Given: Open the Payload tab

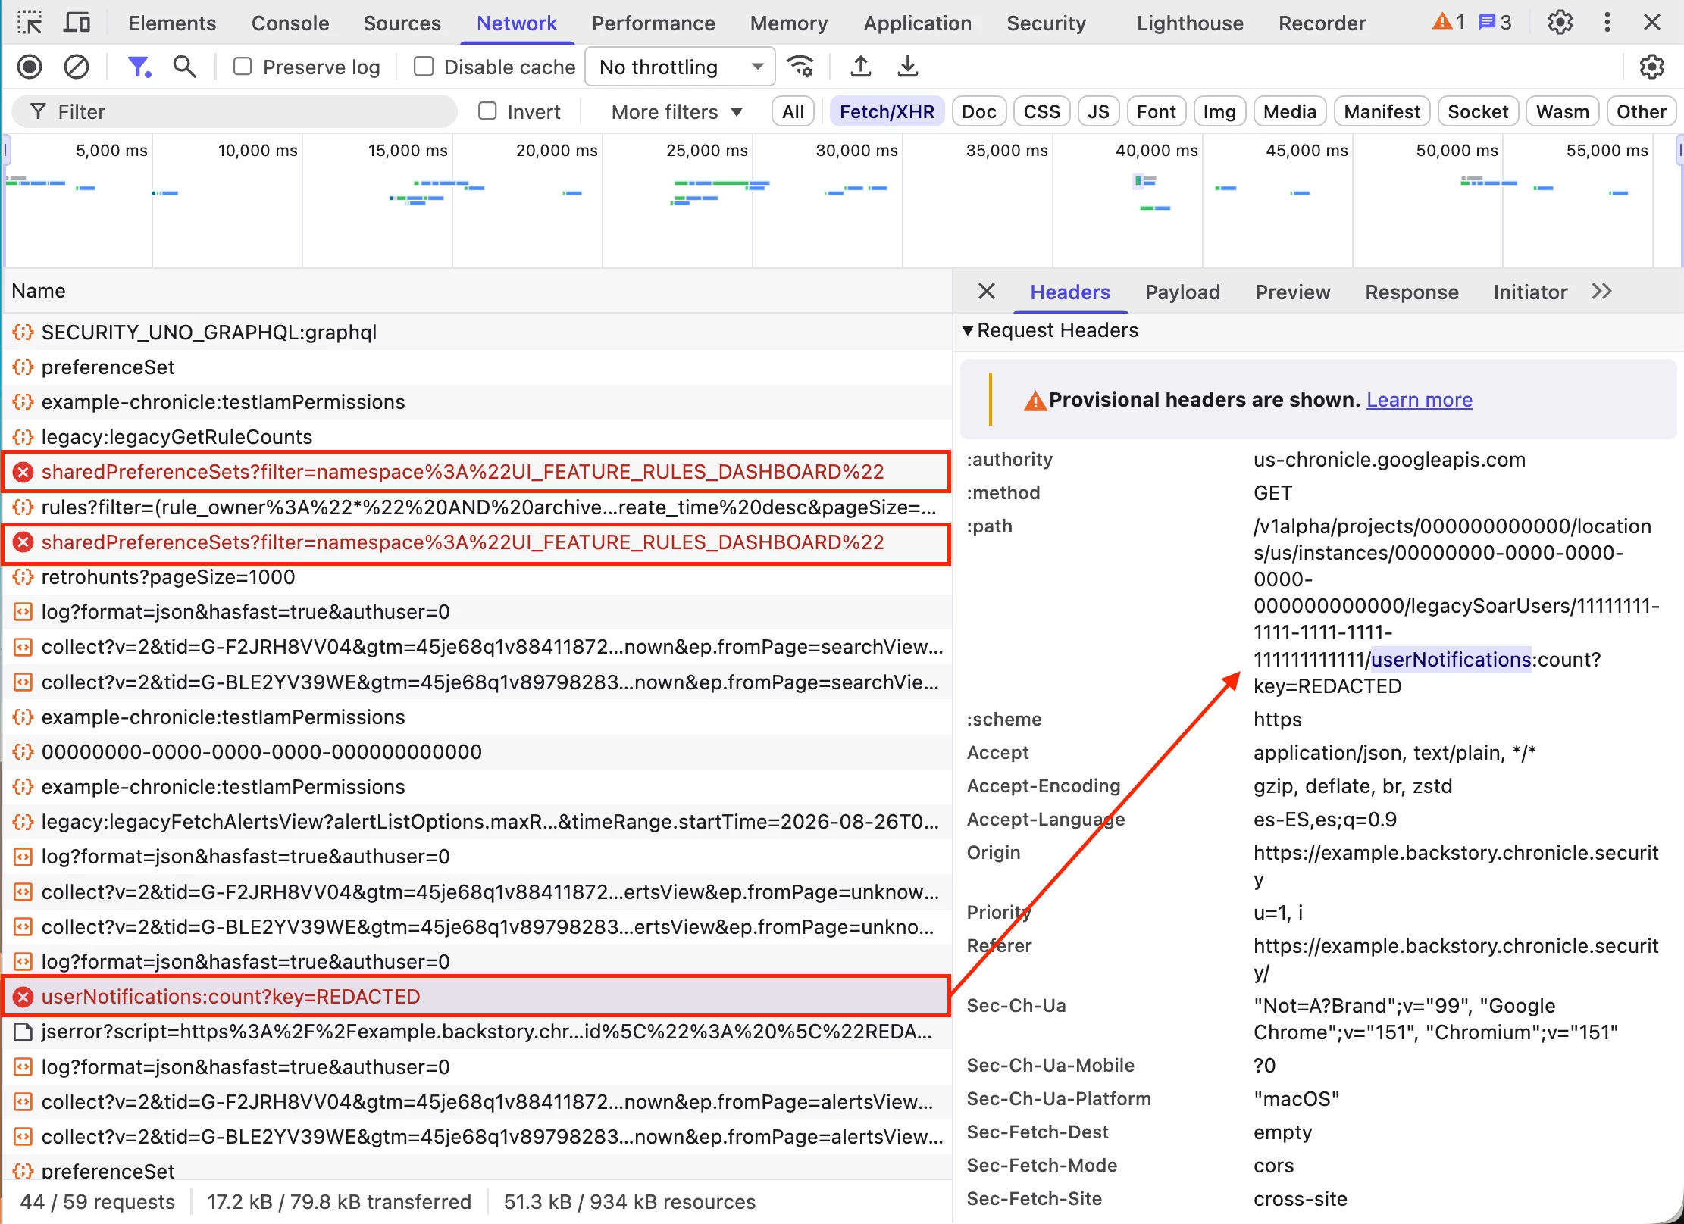Looking at the screenshot, I should click(x=1182, y=292).
